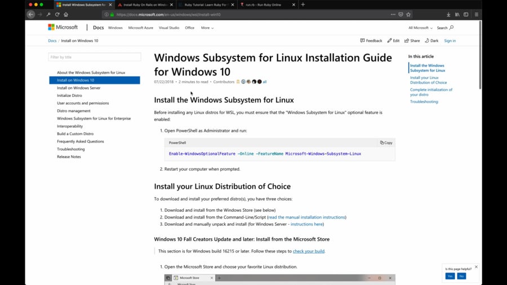This screenshot has height=285, width=507.
Task: Save page to Pocket icon
Action: [x=401, y=15]
